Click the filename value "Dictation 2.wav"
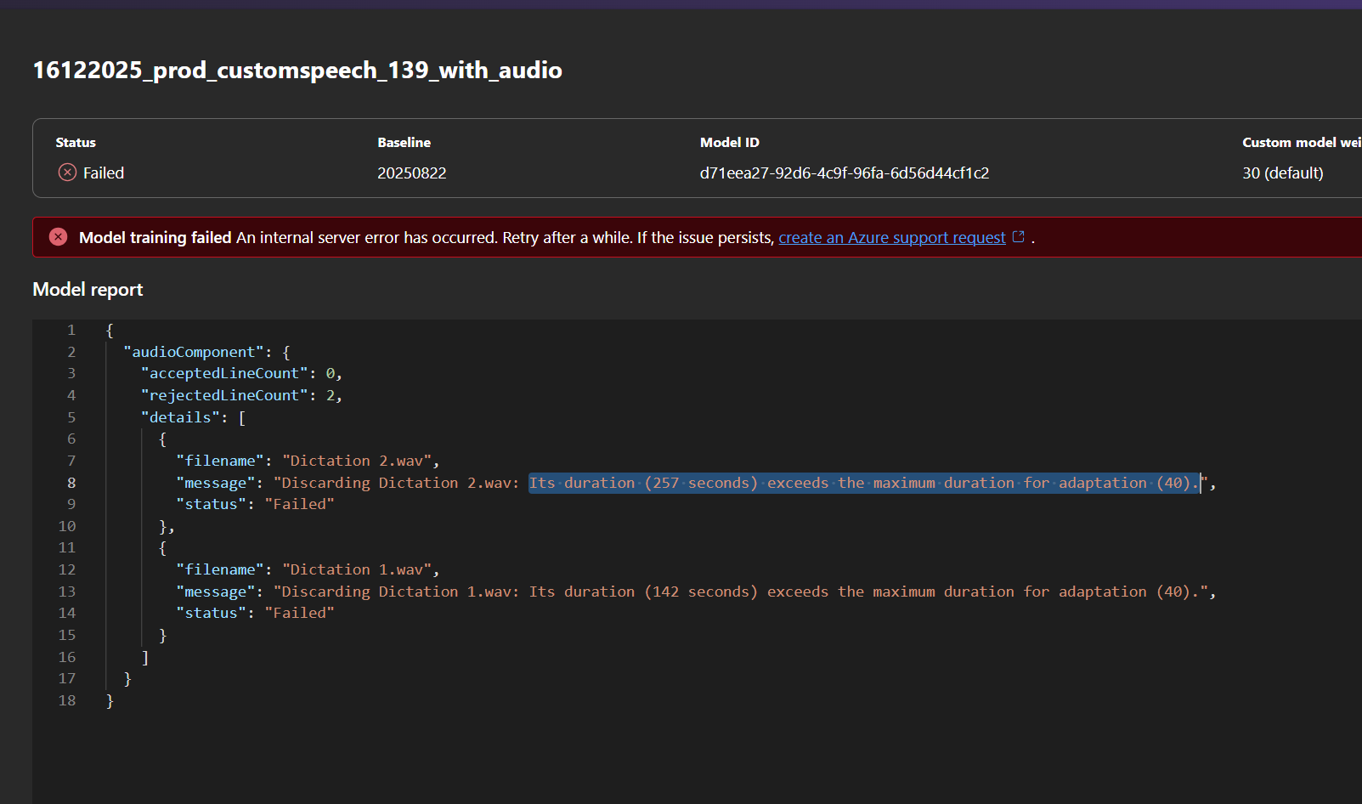 pos(357,461)
